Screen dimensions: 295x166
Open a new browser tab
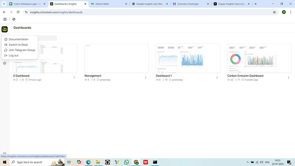256,4
